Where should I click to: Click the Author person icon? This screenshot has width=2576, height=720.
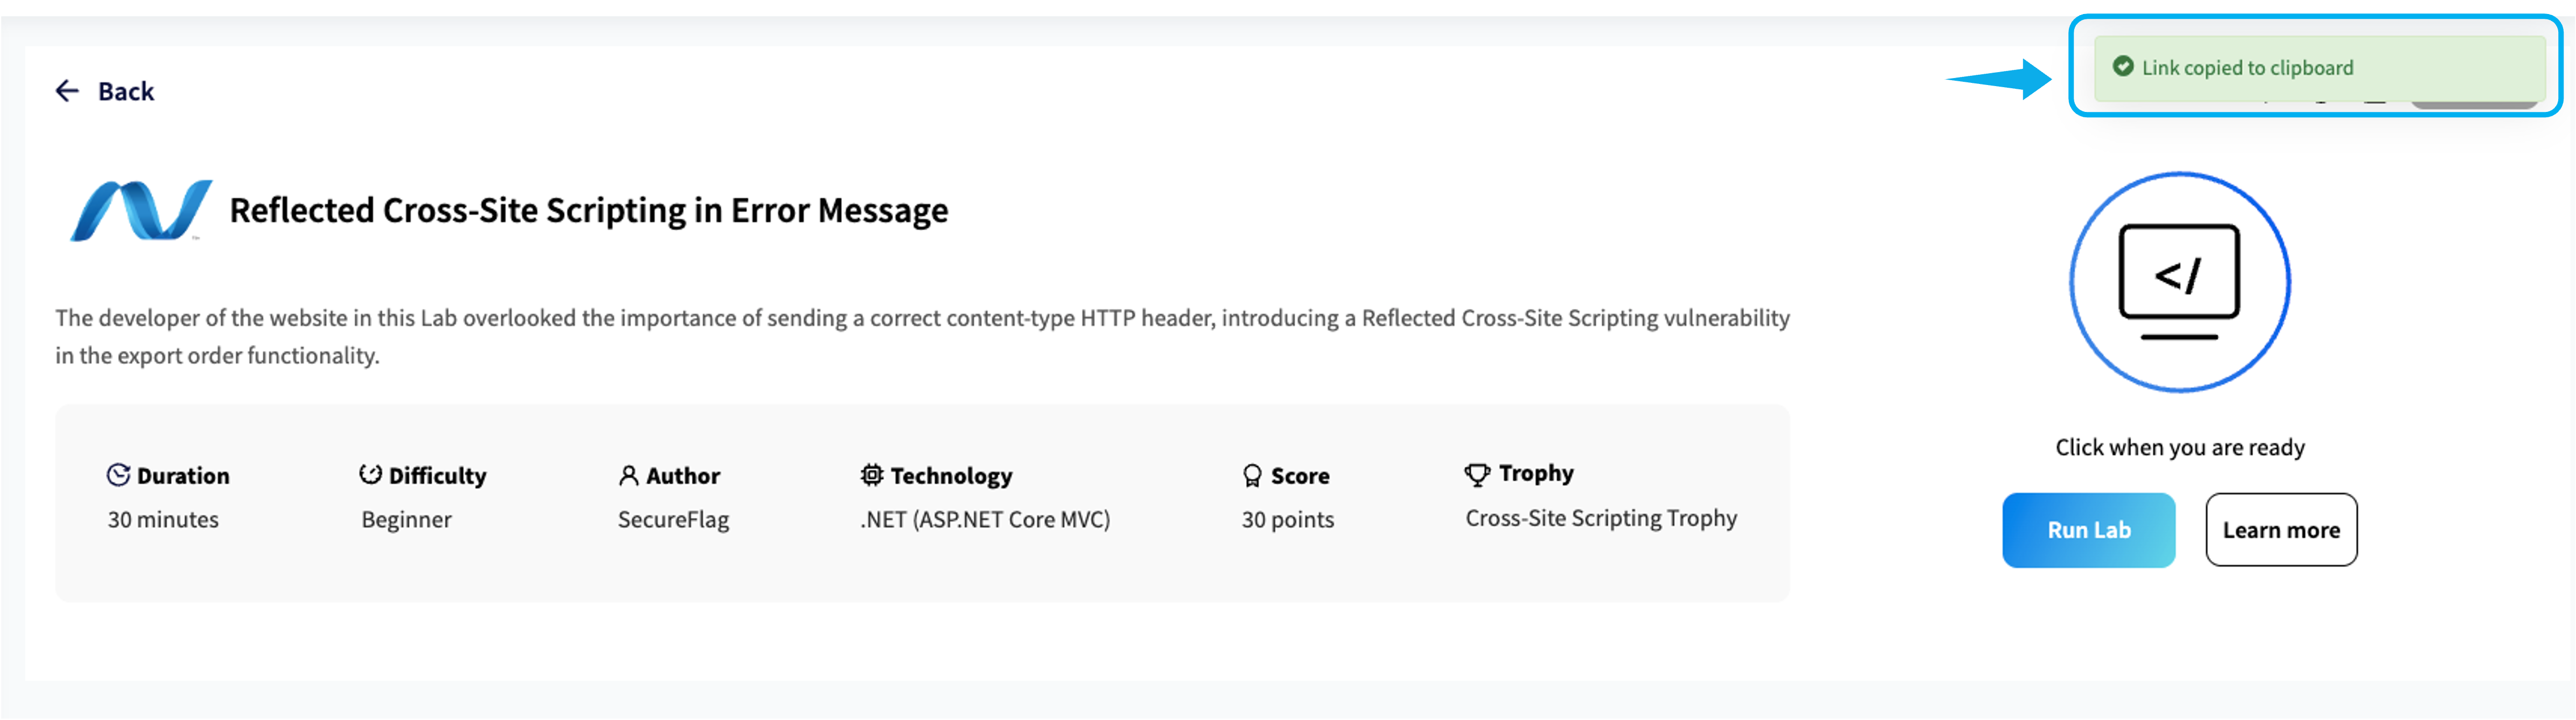[x=628, y=475]
